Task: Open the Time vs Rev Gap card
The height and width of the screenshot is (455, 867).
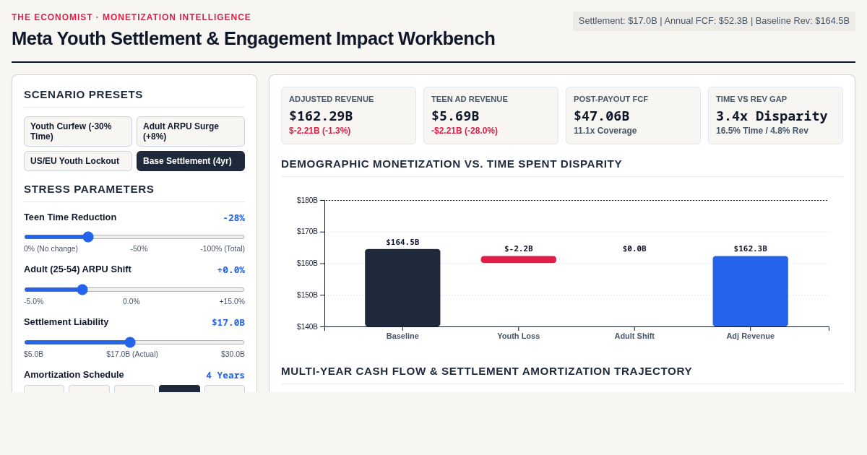Action: 775,116
